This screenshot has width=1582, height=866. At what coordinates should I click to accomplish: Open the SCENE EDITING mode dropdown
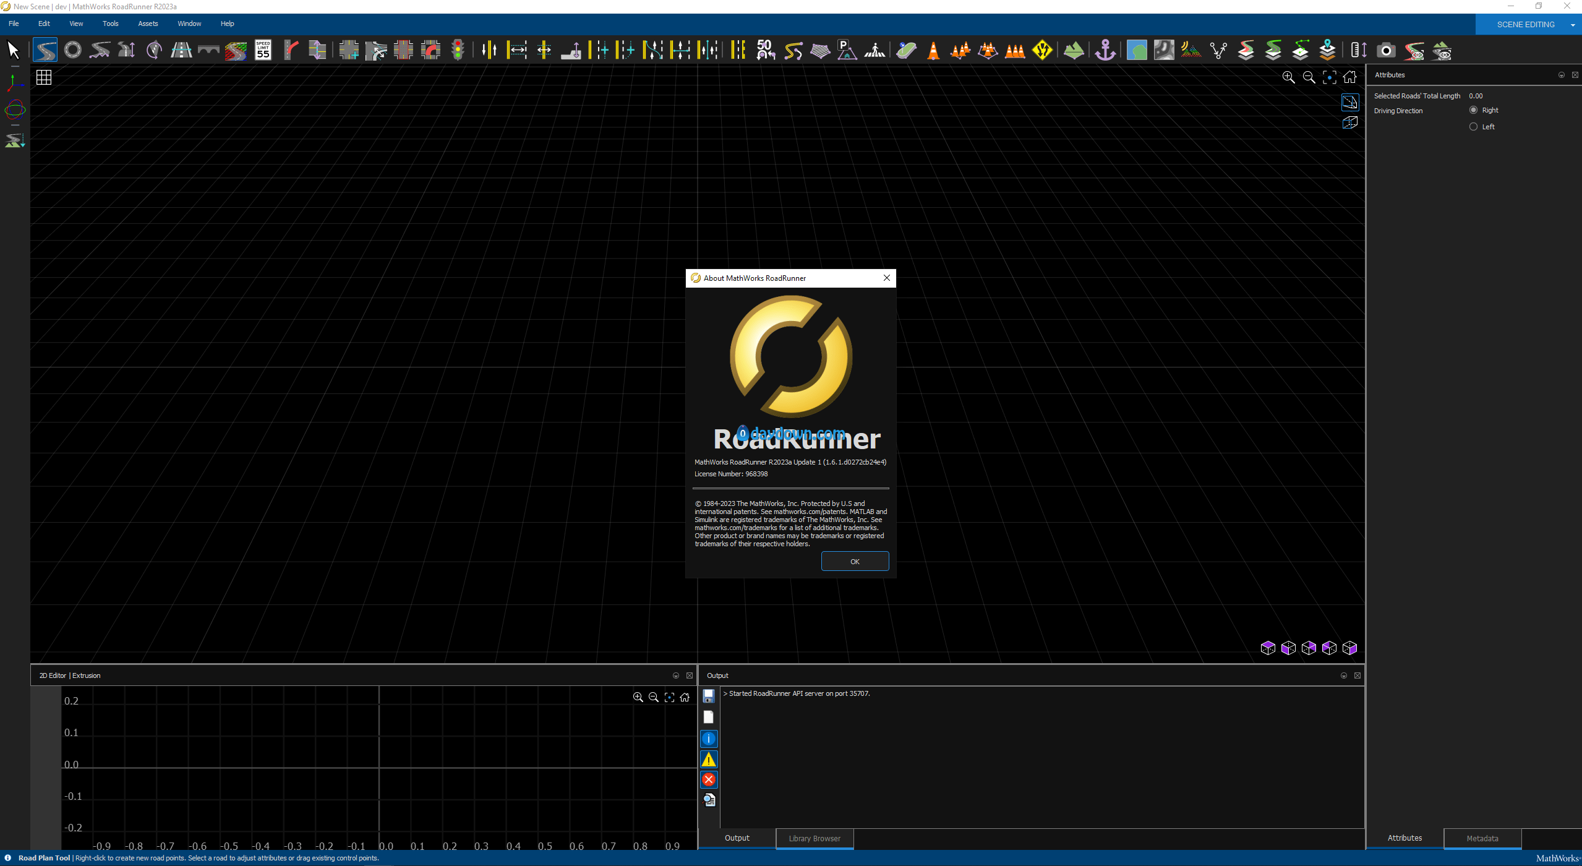tap(1573, 25)
